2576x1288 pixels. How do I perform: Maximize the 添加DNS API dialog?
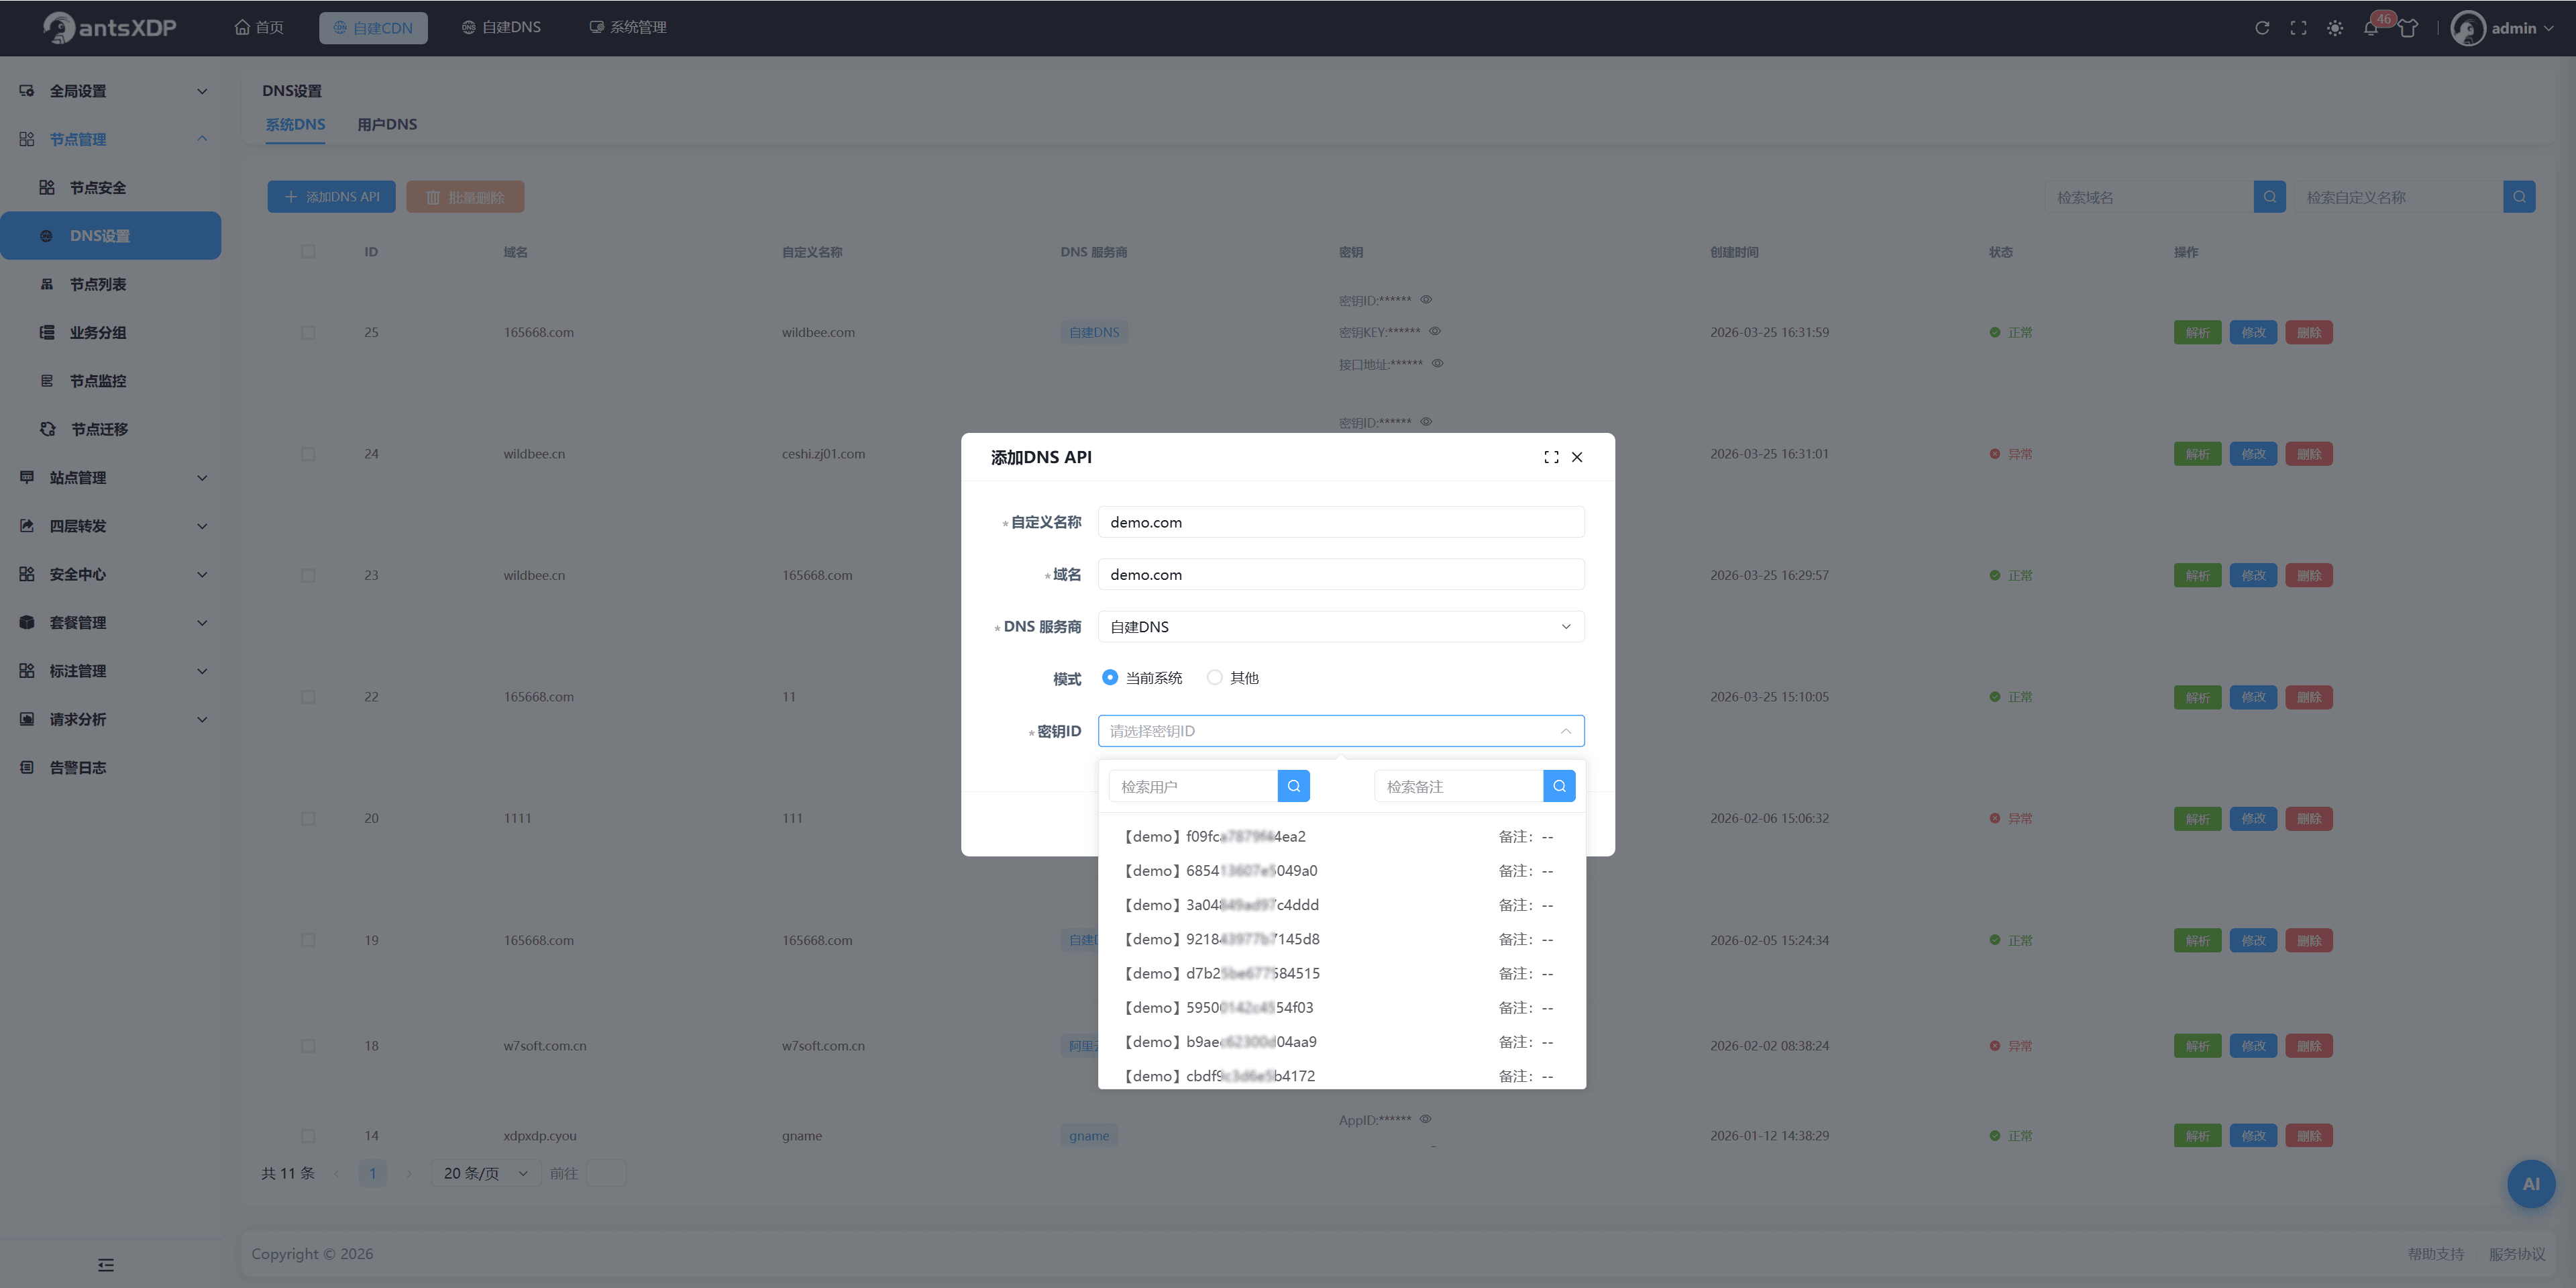(x=1551, y=457)
